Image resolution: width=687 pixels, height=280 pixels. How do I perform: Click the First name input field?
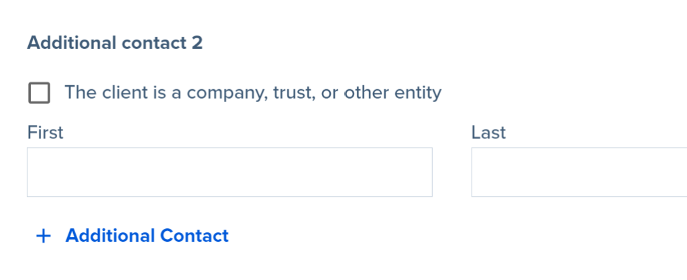pyautogui.click(x=229, y=173)
